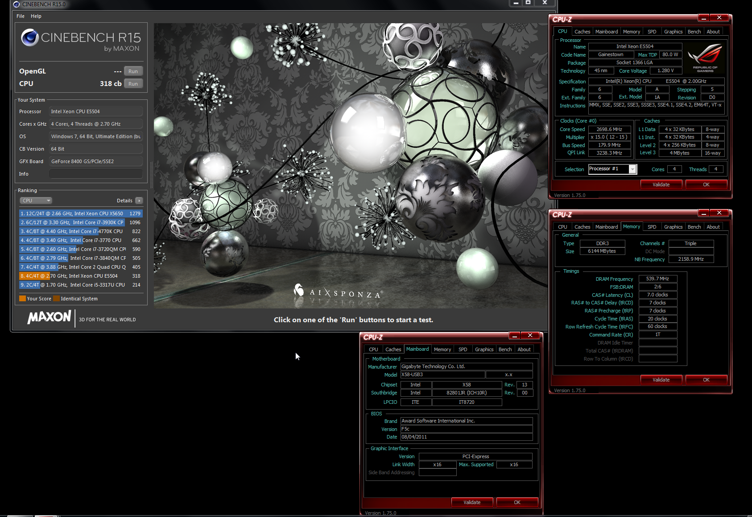
Task: Open Graphics tab in the Memory CPU-Z window
Action: point(673,227)
